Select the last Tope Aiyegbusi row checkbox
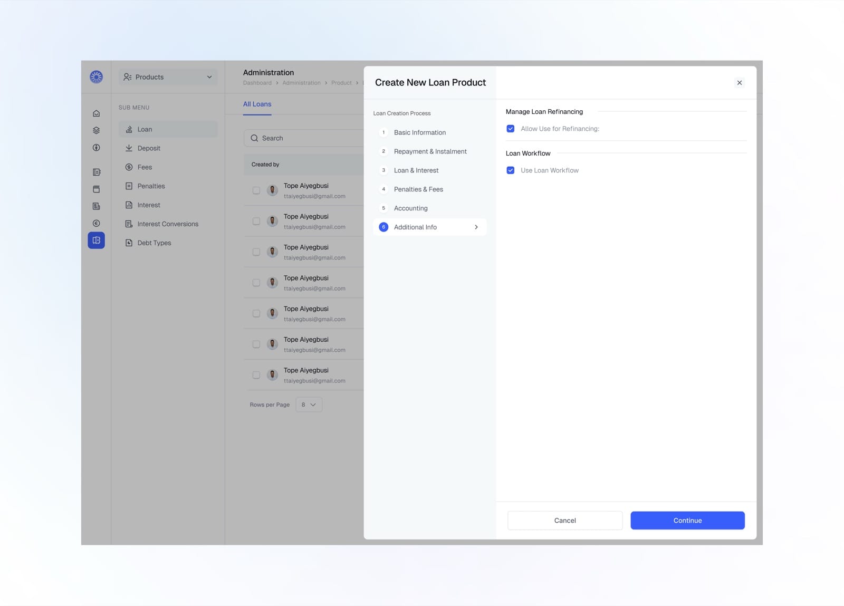 (256, 375)
